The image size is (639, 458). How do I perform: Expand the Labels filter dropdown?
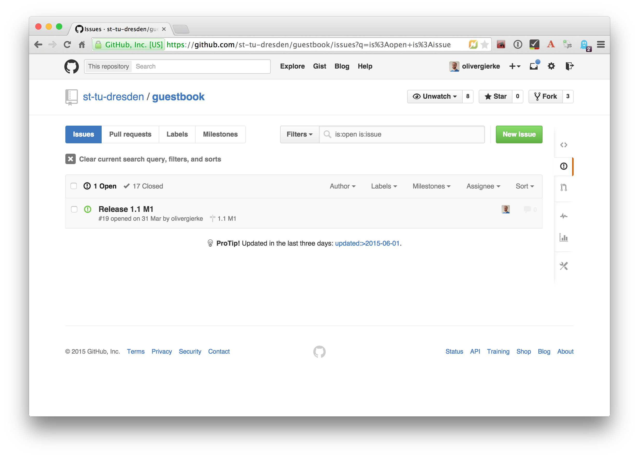[384, 186]
